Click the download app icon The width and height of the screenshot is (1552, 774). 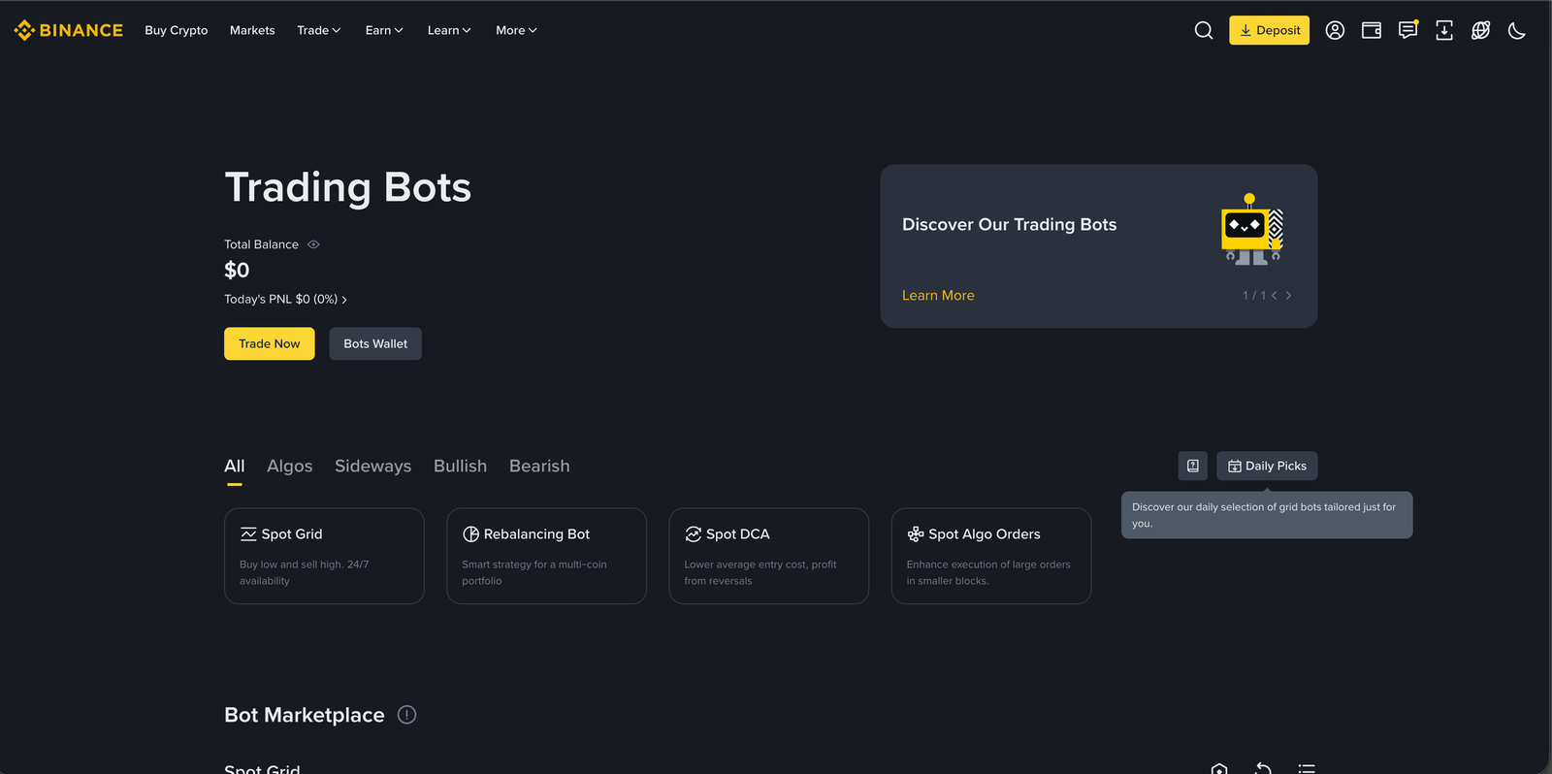1444,30
